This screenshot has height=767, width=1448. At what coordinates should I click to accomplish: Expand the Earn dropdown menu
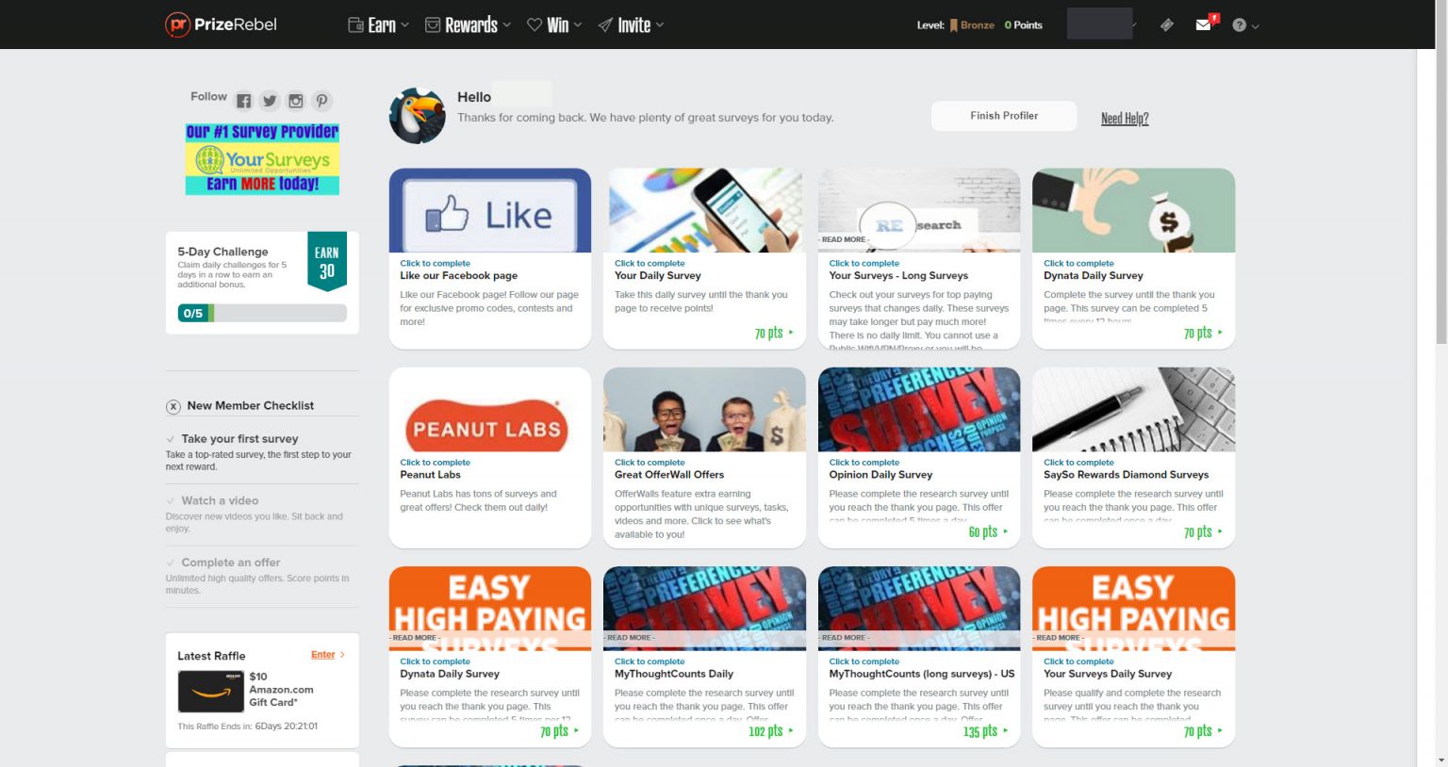pyautogui.click(x=379, y=24)
